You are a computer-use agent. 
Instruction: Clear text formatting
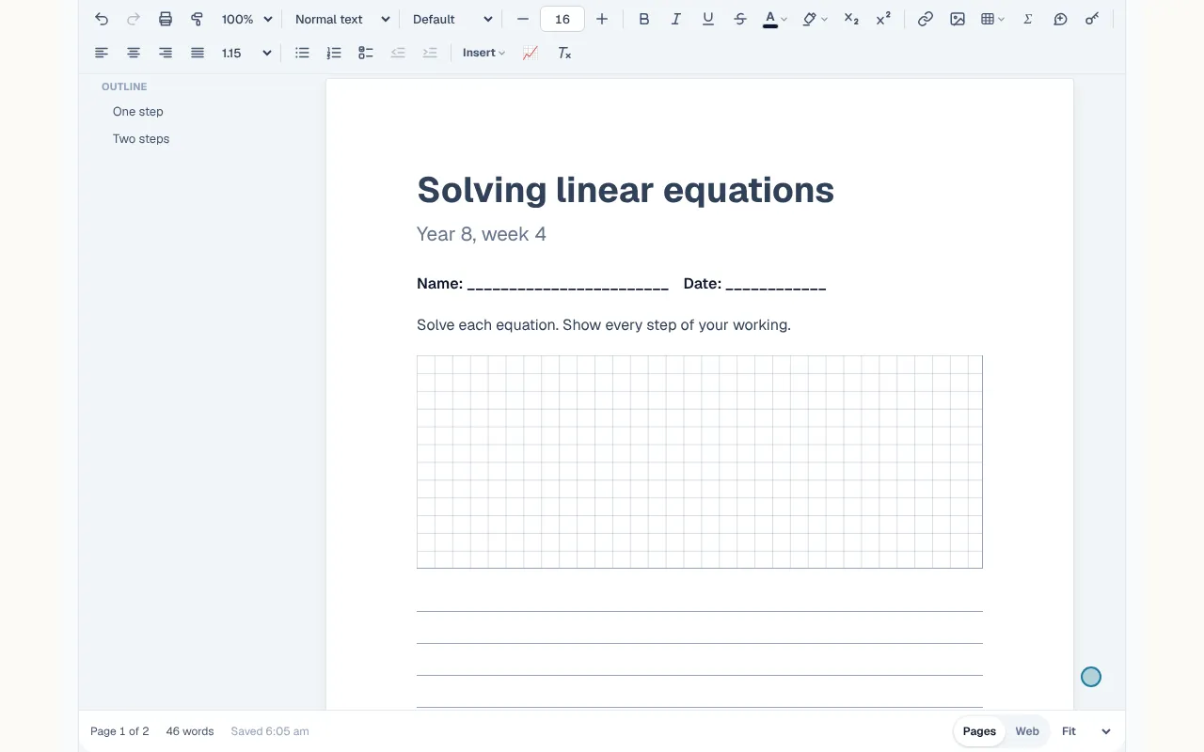[564, 53]
